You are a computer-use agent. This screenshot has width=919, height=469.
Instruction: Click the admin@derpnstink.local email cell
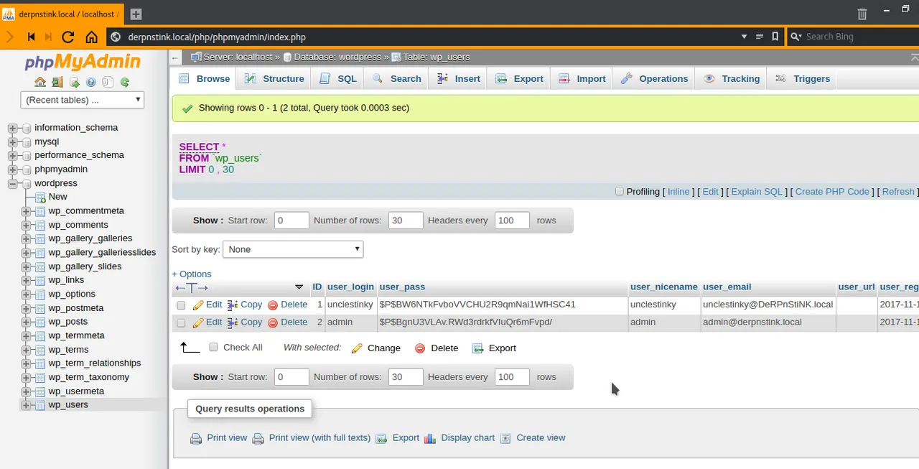point(768,323)
